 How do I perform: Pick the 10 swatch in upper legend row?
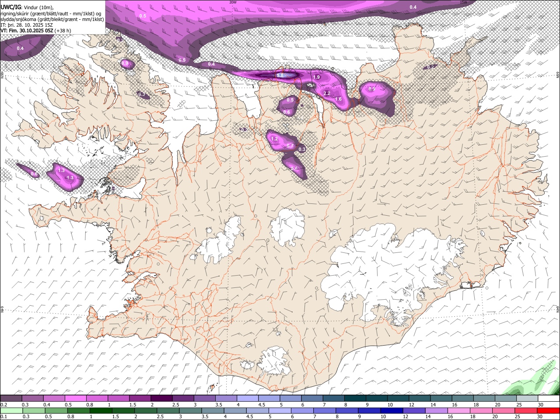398,398
